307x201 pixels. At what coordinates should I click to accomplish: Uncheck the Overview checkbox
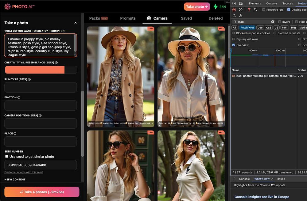click(234, 45)
